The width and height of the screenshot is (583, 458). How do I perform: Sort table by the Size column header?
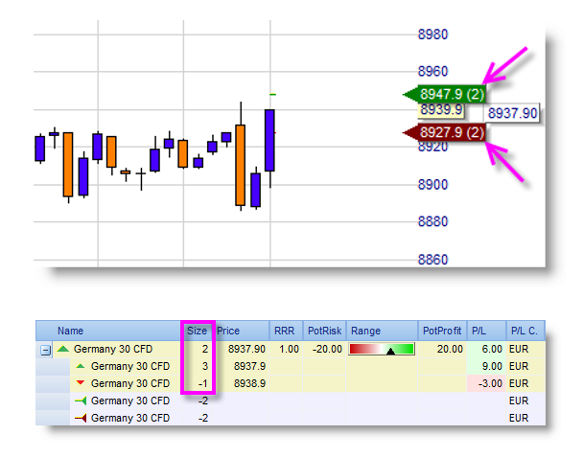tap(198, 332)
